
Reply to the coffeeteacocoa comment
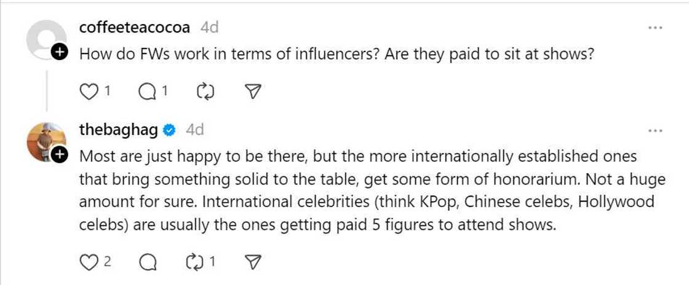(x=148, y=92)
